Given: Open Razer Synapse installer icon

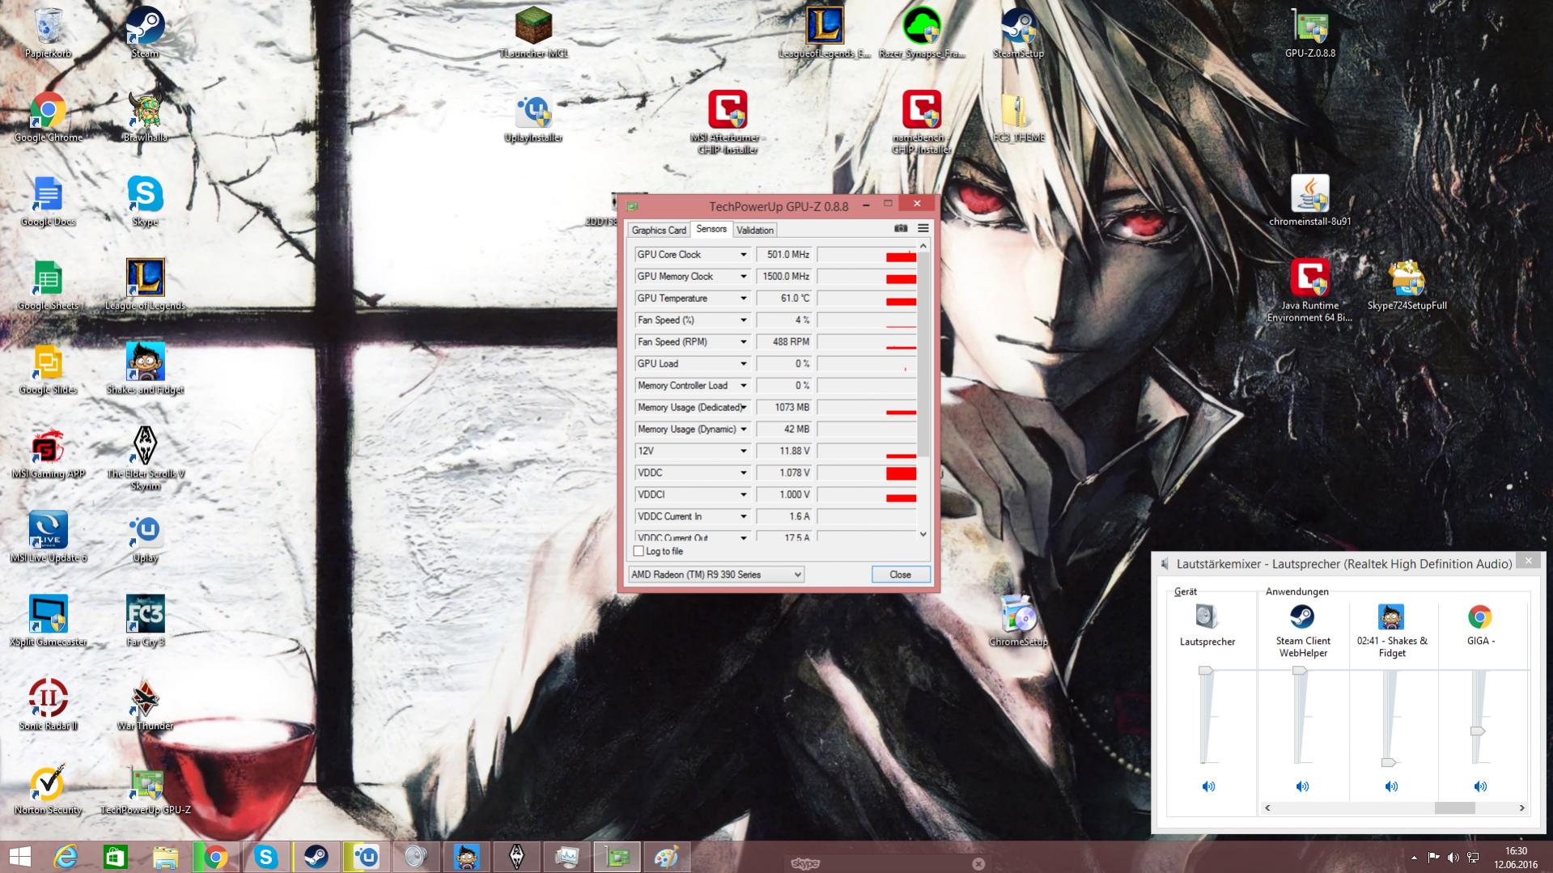Looking at the screenshot, I should pos(922,32).
